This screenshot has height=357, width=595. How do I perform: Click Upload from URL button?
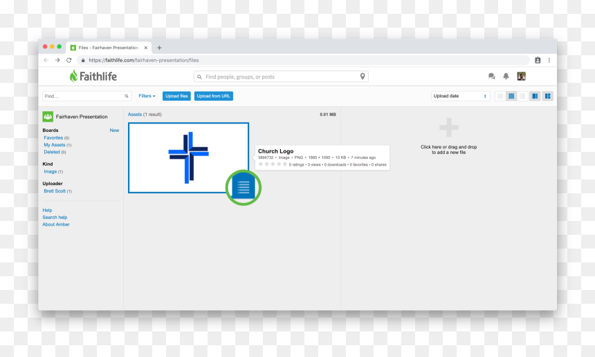coord(214,96)
